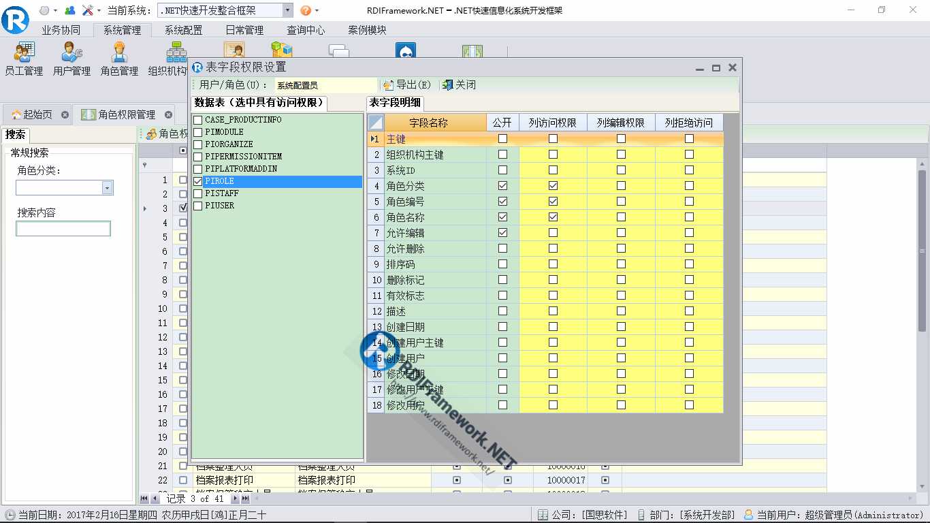Click the company icon in status bar
The width and height of the screenshot is (930, 523).
point(543,515)
